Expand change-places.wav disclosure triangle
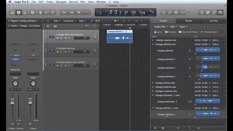The height and width of the screenshot is (131, 233). pos(153,83)
